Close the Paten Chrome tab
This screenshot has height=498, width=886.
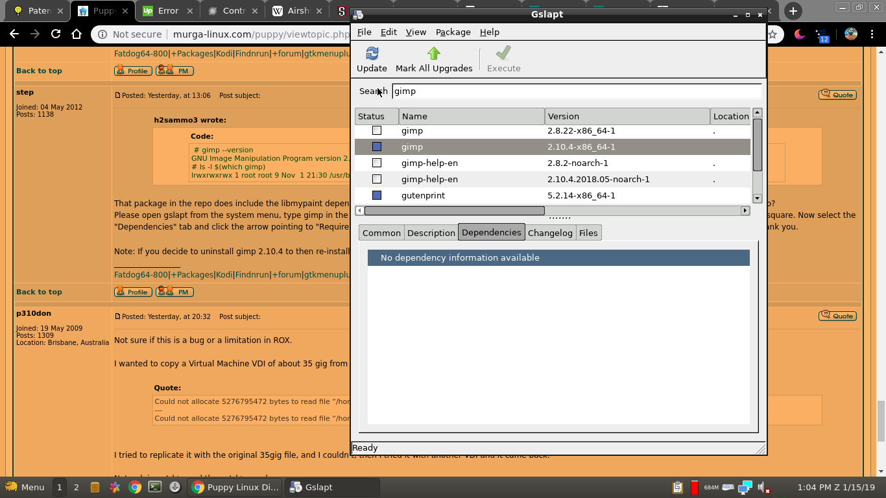[60, 11]
